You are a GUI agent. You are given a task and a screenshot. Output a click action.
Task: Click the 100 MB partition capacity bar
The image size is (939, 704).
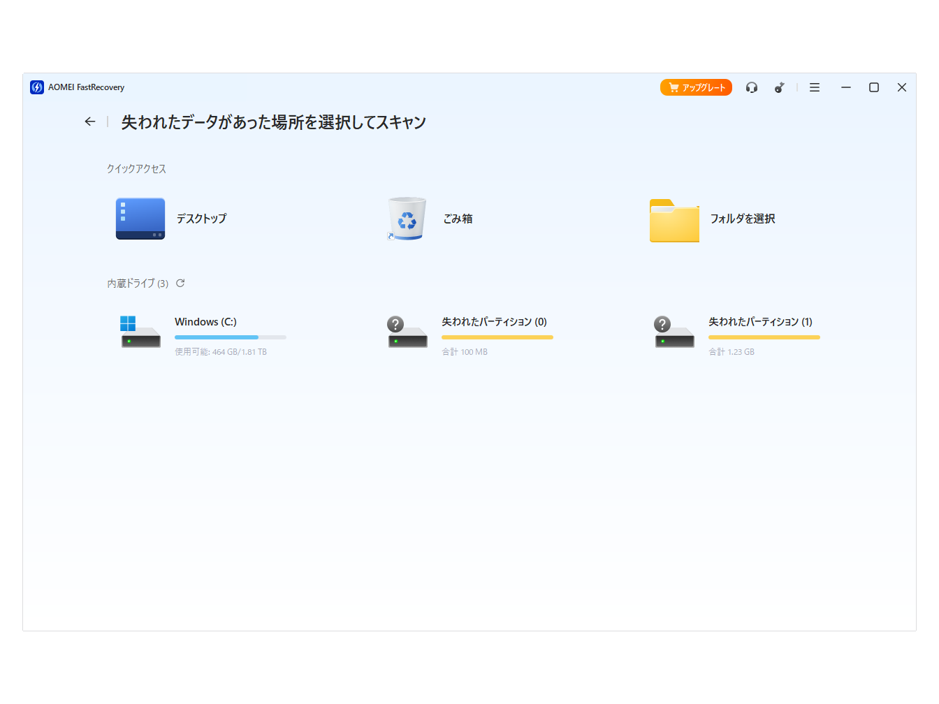click(x=497, y=337)
